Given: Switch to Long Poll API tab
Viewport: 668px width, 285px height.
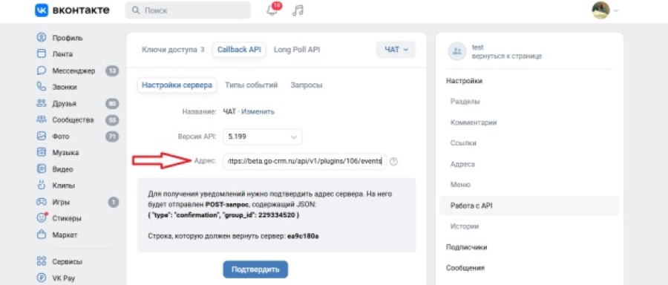Looking at the screenshot, I should pos(296,50).
